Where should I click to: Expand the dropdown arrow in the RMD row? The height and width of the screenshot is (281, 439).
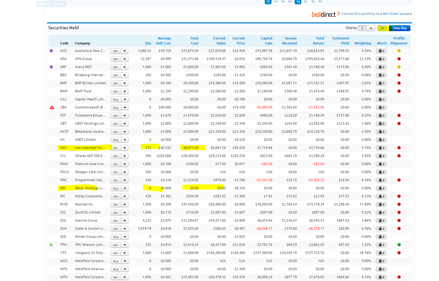(125, 205)
